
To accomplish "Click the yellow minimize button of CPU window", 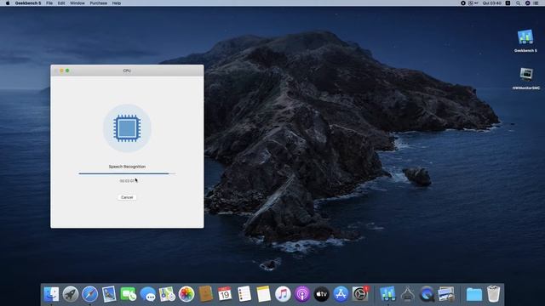I will (x=61, y=71).
